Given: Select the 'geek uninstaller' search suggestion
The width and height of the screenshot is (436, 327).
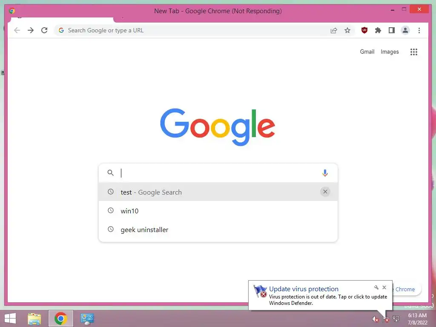Looking at the screenshot, I should pos(218,229).
